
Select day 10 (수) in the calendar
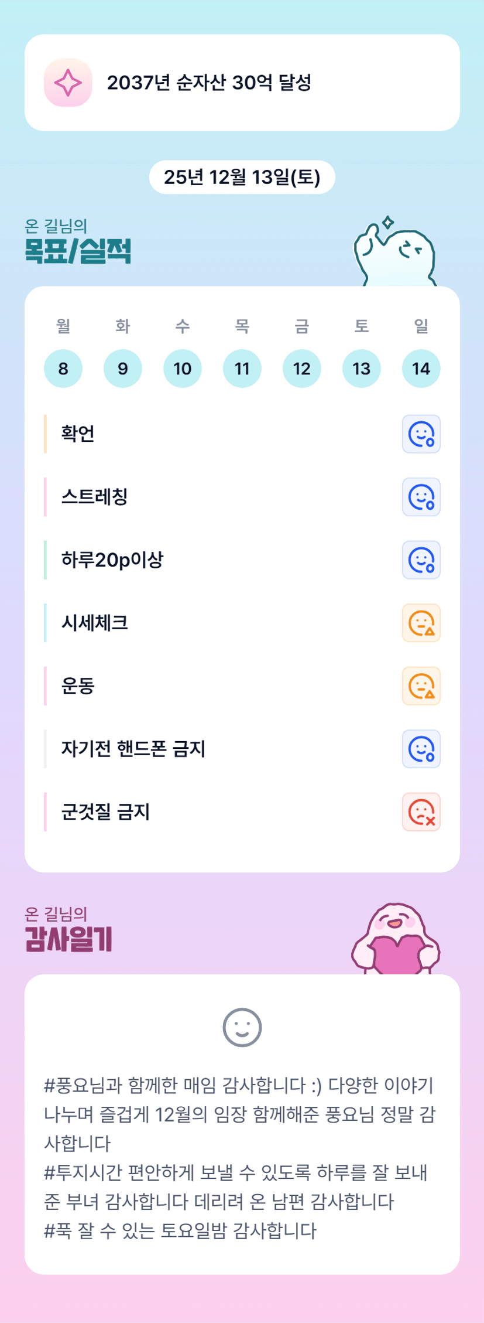183,369
